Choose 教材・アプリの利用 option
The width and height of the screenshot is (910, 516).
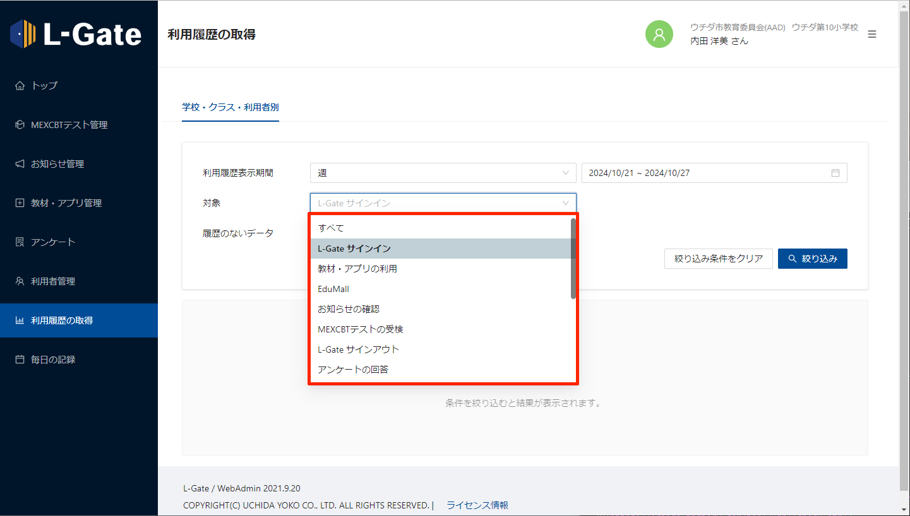pos(357,269)
